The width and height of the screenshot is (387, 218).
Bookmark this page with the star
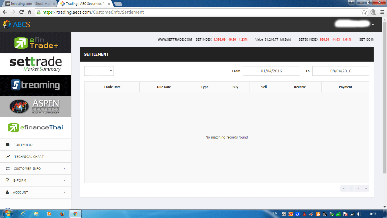tap(364, 12)
